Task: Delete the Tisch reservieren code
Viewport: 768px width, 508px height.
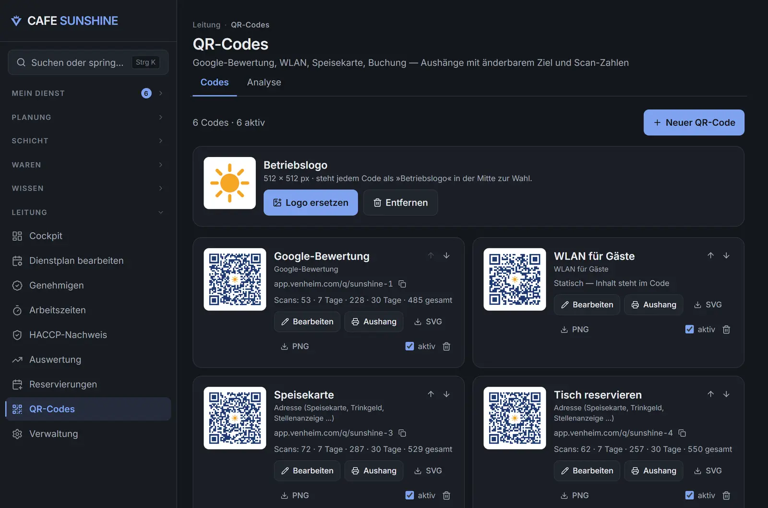Action: tap(726, 496)
